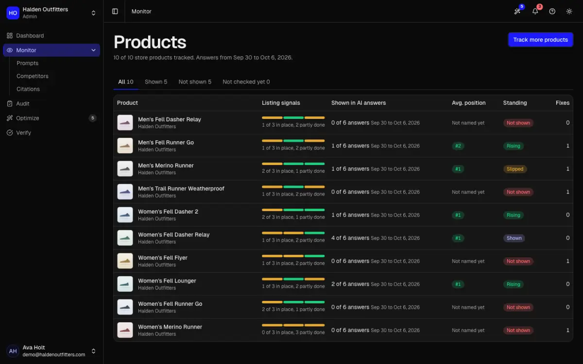Open the magic wand suggestions icon
The image size is (583, 364).
tap(518, 11)
